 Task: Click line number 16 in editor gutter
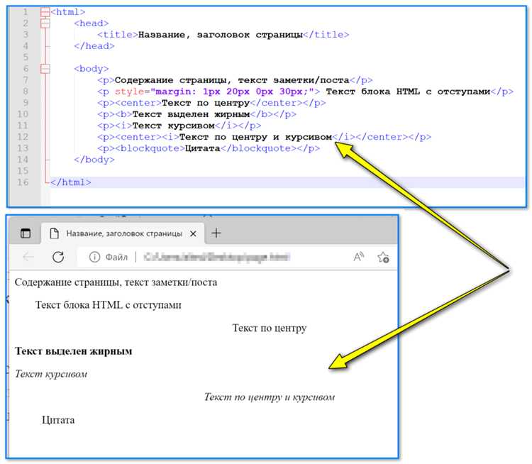pos(23,182)
